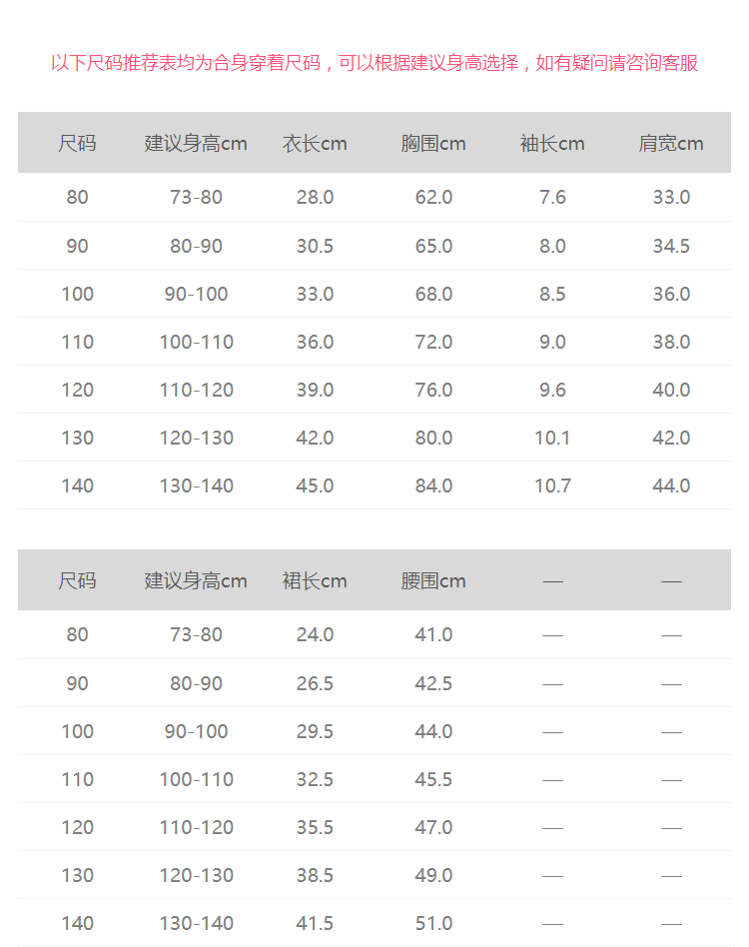Select the 62.0 chest value cell
This screenshot has width=749, height=947.
point(433,198)
